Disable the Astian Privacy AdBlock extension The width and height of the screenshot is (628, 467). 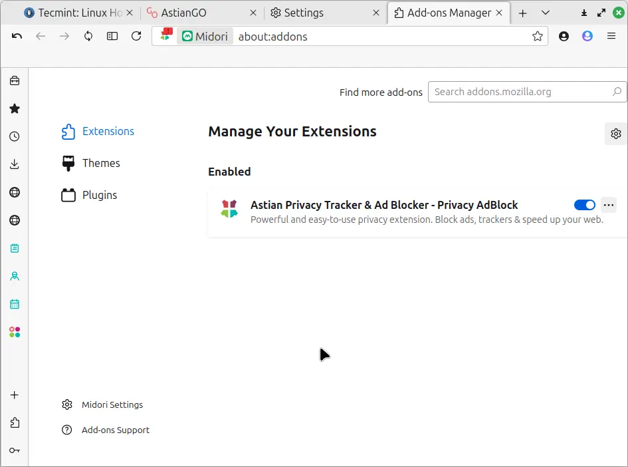tap(585, 205)
